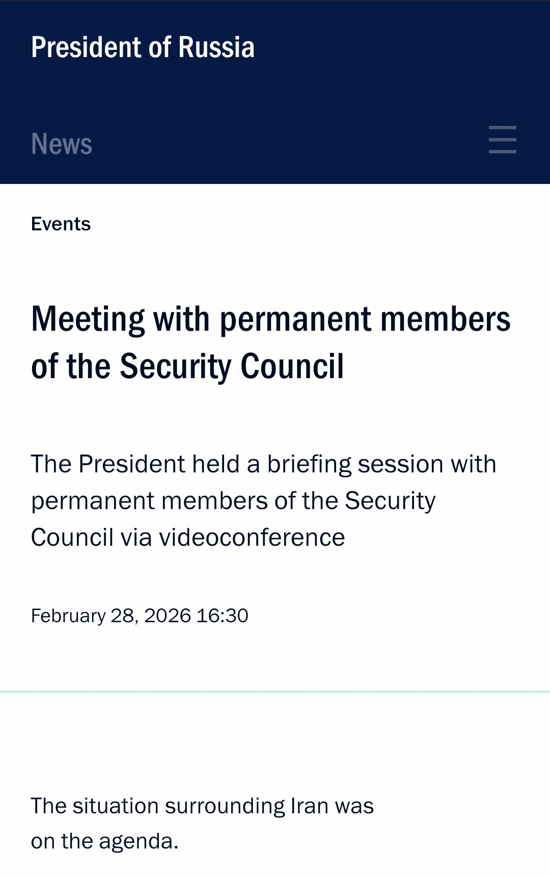Click the word 'Security' in the summary paragraph
550x877 pixels.
click(x=390, y=501)
